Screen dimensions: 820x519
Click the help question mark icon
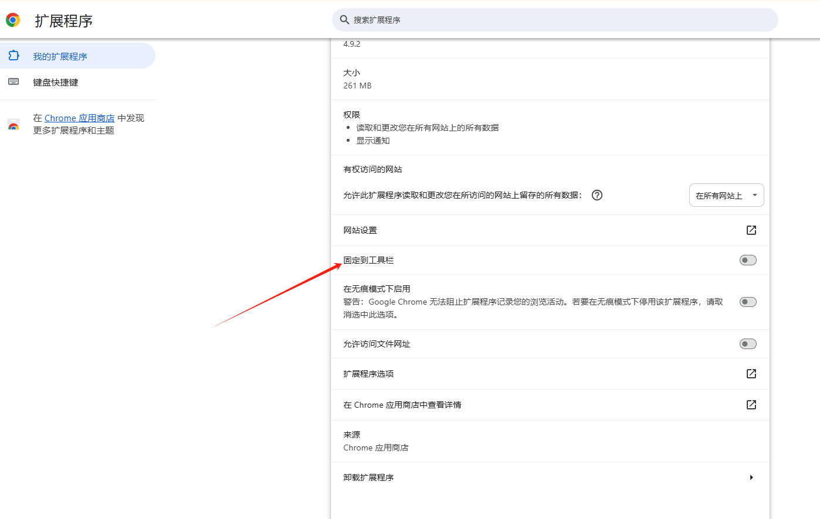pos(597,195)
